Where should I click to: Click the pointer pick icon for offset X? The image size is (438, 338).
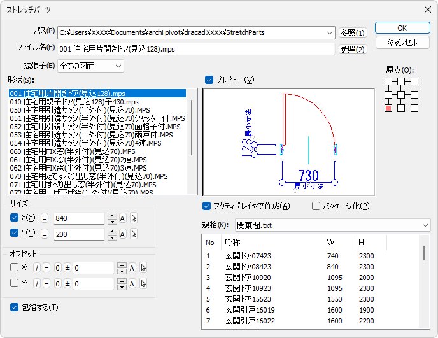coord(143,268)
